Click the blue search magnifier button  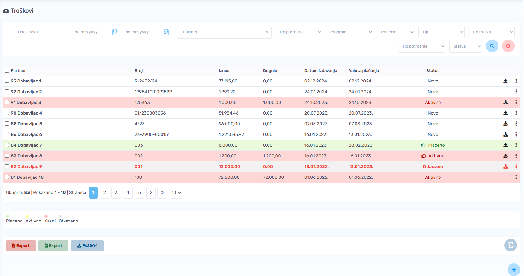pos(492,46)
